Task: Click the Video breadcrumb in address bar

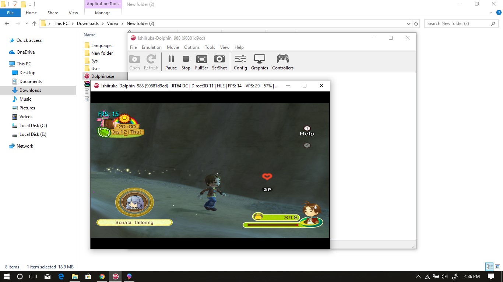Action: tap(113, 23)
